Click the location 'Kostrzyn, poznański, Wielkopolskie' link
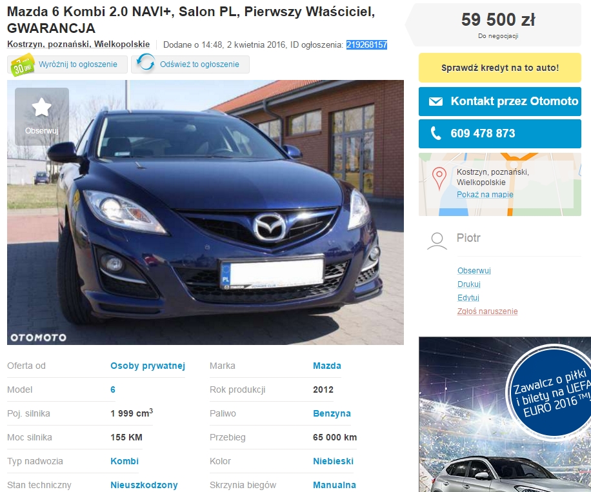 tap(78, 44)
